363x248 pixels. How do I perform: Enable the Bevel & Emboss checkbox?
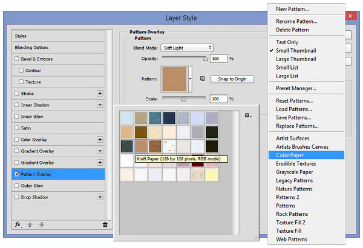(18, 59)
